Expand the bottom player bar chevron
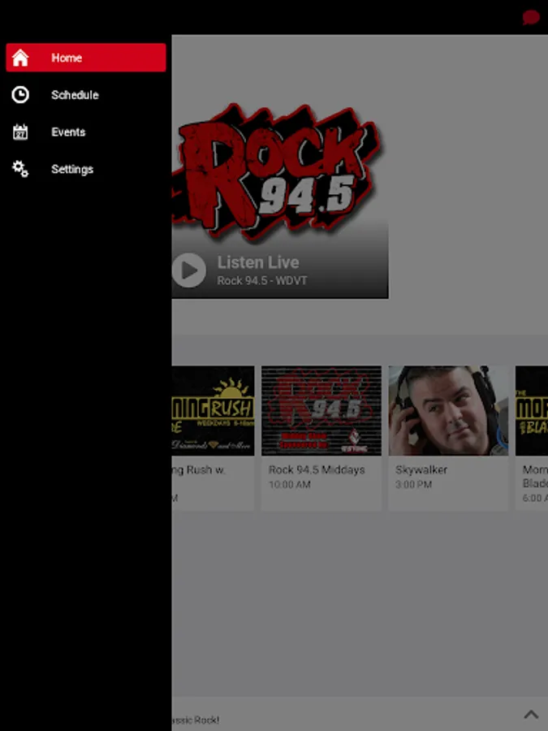This screenshot has width=548, height=731. (531, 714)
